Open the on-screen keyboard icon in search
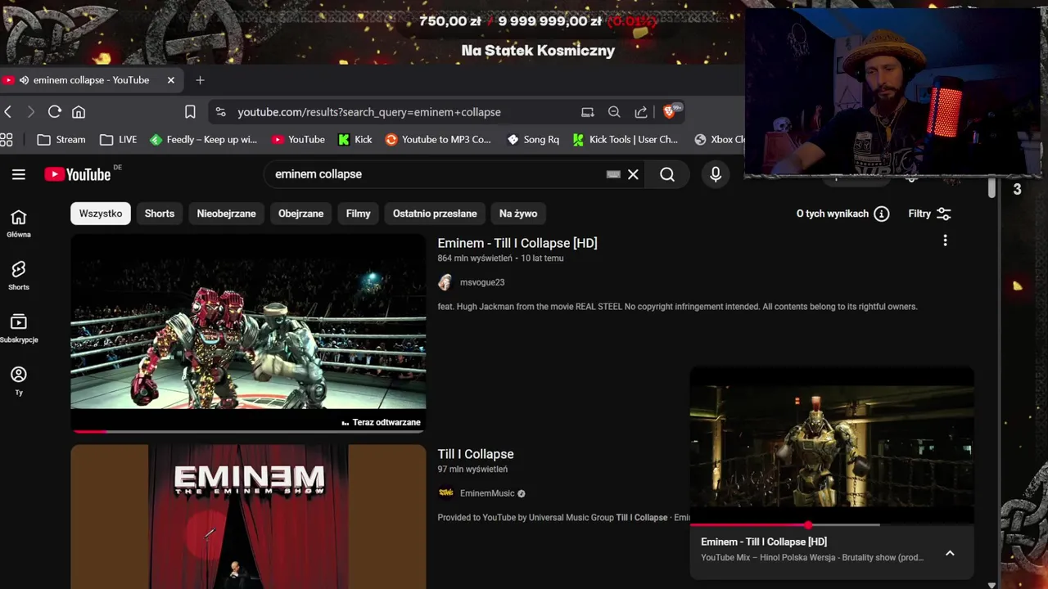Screen dimensions: 1048x589 coord(613,174)
